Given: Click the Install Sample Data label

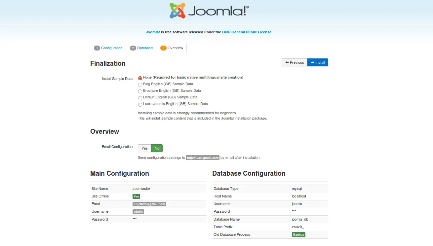Looking at the screenshot, I should coord(117,79).
